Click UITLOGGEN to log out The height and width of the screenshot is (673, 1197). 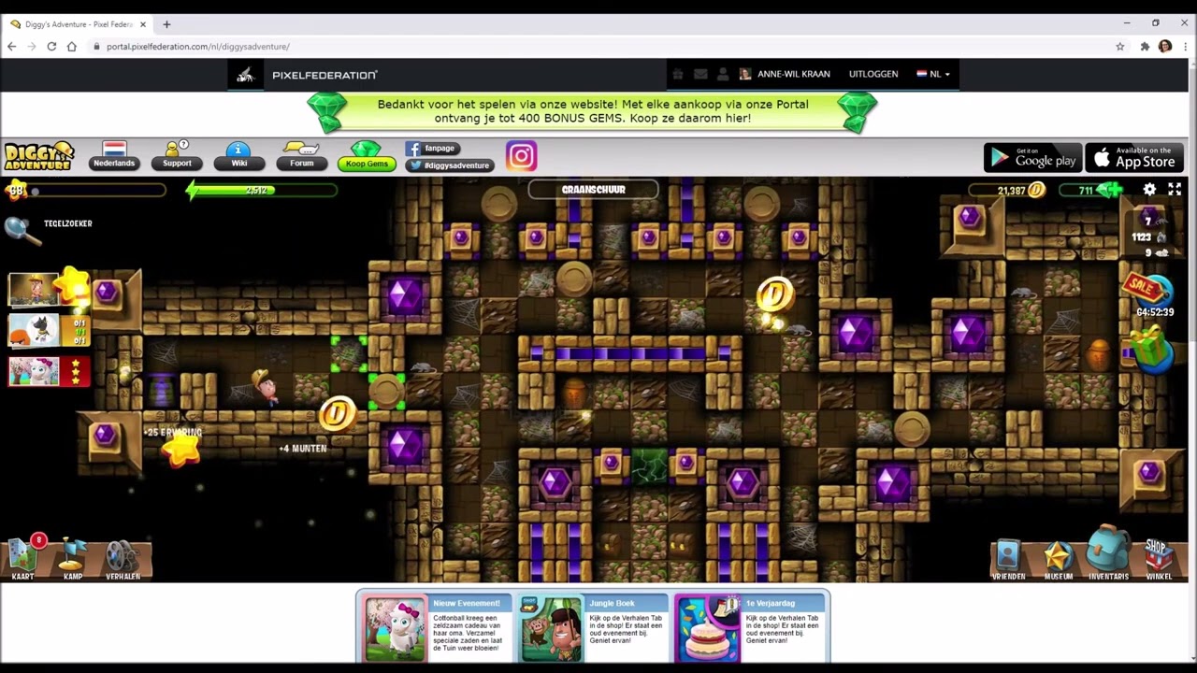click(873, 74)
